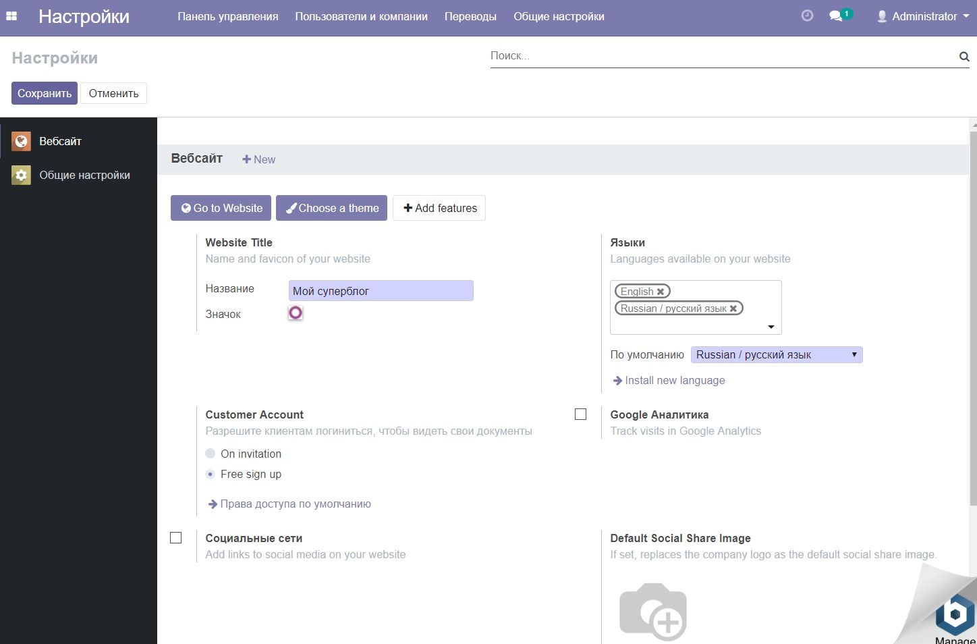Select the Вебсайт sidebar icon
This screenshot has height=644, width=977.
point(21,141)
